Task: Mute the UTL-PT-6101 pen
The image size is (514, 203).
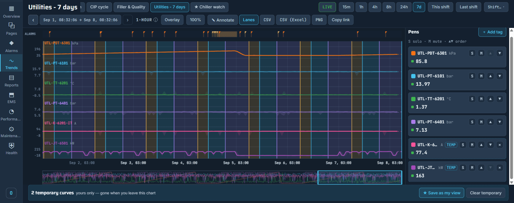Action: coord(481,76)
